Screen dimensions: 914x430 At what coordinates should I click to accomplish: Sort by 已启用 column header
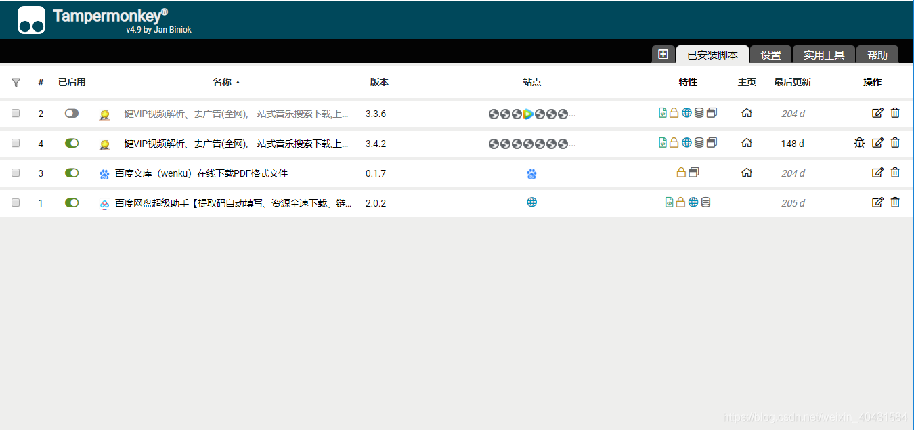tap(72, 82)
